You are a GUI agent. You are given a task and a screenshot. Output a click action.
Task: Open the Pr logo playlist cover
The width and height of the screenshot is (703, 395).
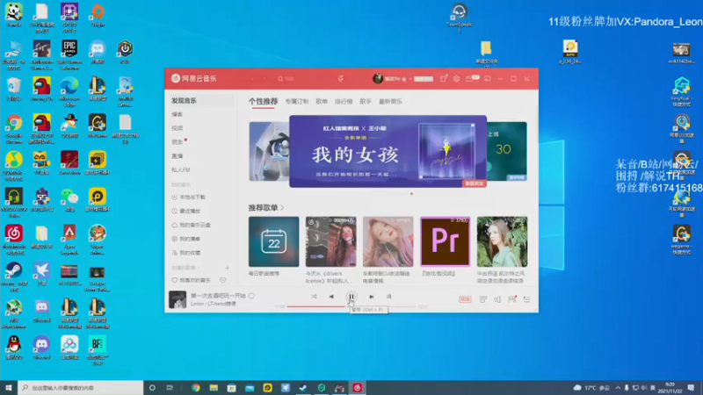point(445,242)
